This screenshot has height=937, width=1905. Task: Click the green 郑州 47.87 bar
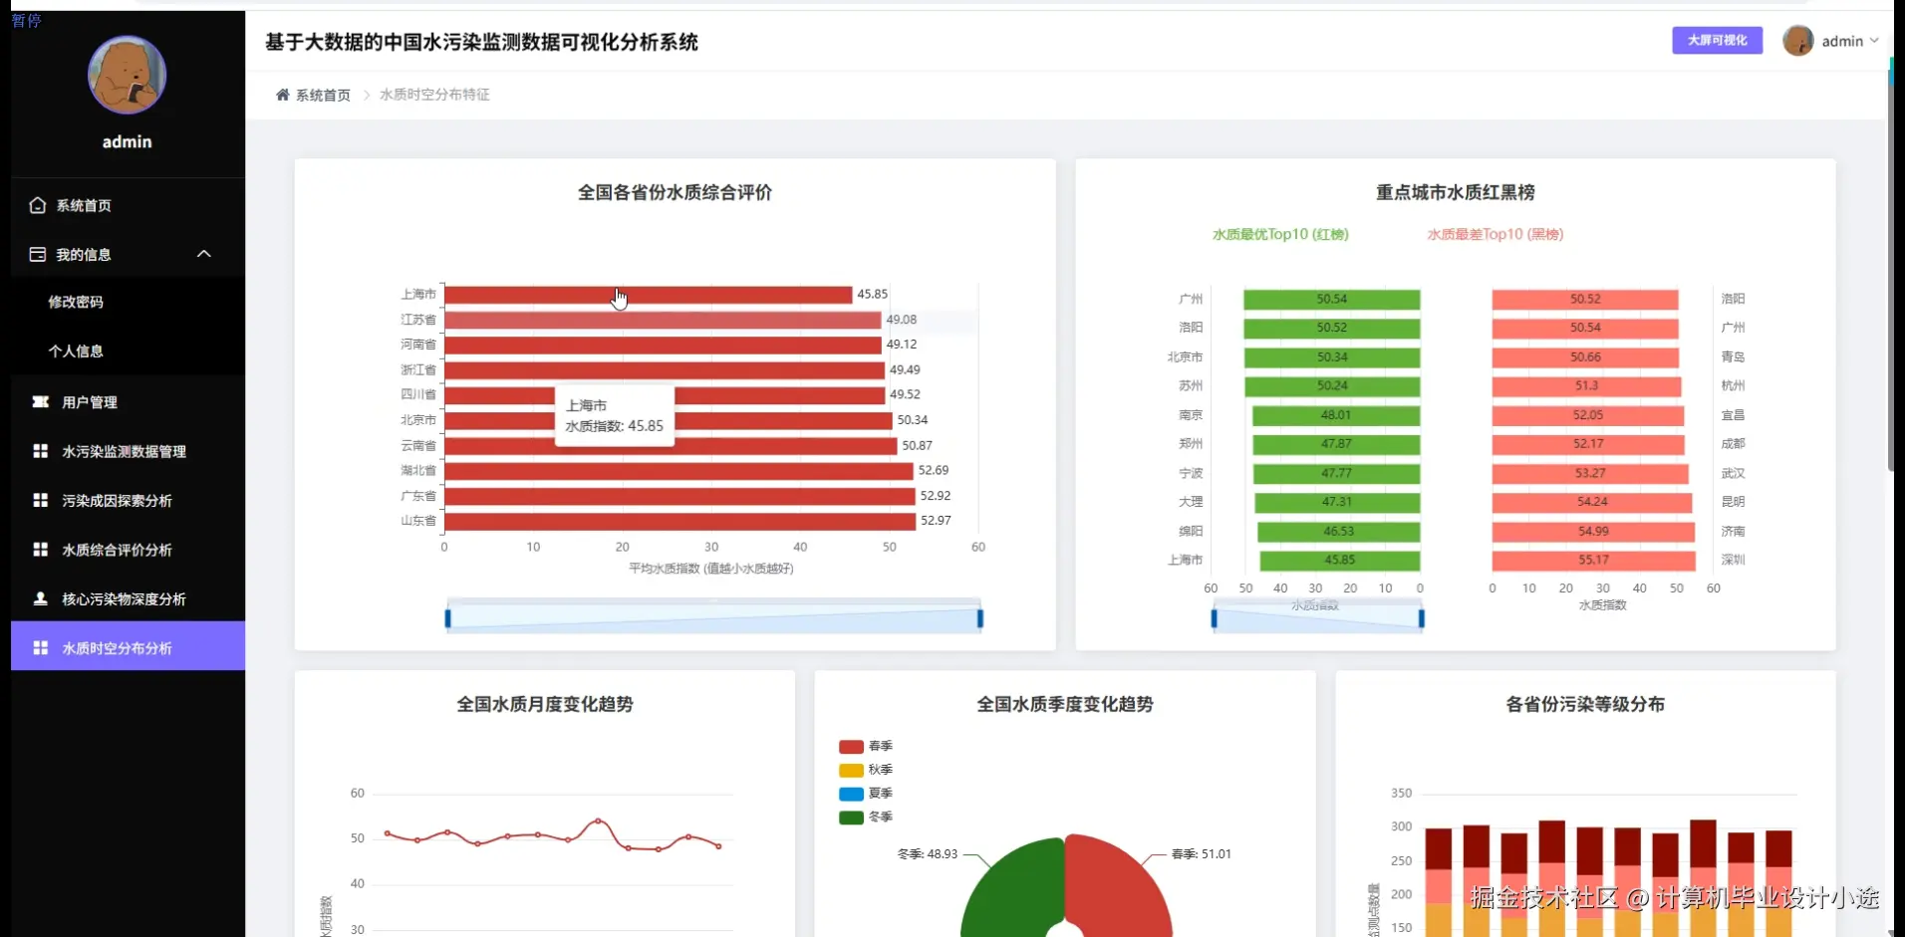click(x=1336, y=444)
